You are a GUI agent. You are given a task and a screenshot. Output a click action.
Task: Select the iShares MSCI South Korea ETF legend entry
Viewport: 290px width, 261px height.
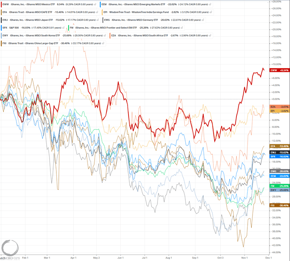click(x=54, y=35)
